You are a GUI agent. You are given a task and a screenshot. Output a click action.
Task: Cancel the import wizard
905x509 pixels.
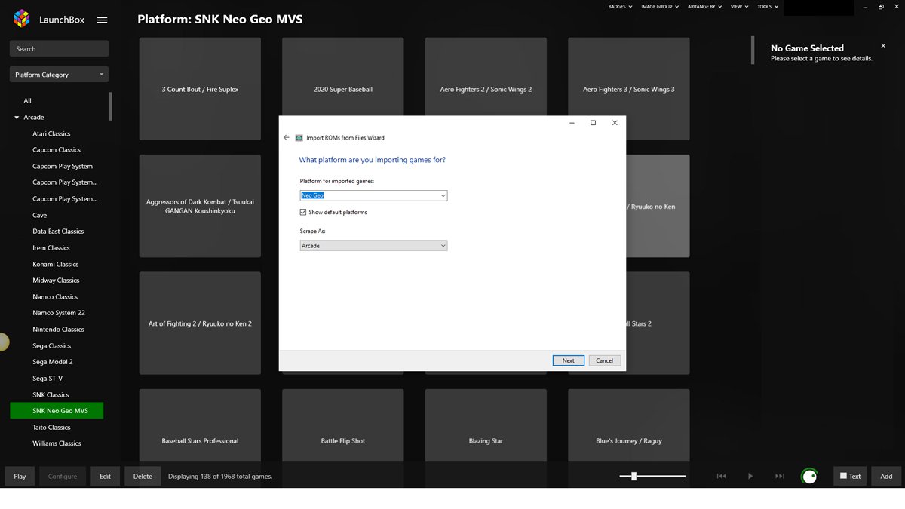click(x=605, y=360)
